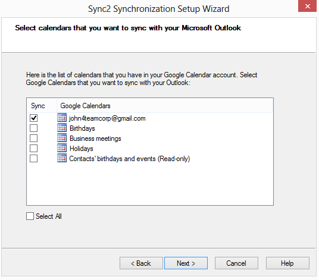This screenshot has height=280, width=319.
Task: Tick the Holidays calendar checkbox
Action: 33,149
